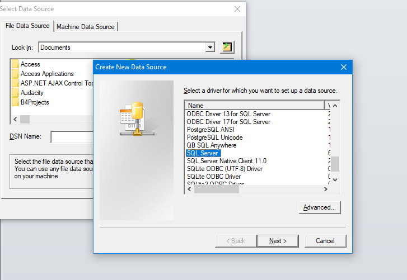Screen dimensions: 407x280
Task: Click driver list horizontal scrollbar thumb
Action: tap(217, 189)
